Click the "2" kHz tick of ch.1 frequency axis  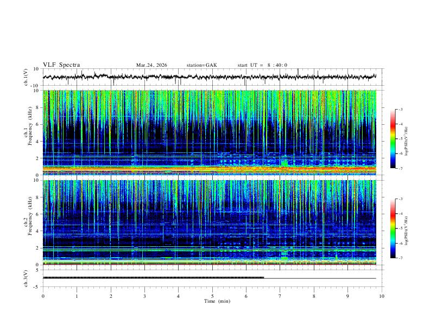(37, 158)
